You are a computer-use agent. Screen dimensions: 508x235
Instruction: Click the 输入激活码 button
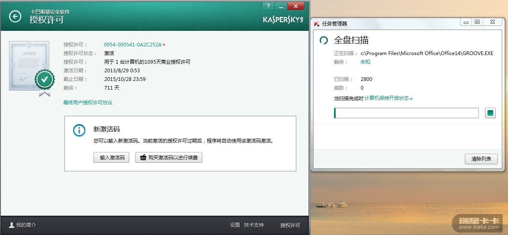[x=112, y=157]
